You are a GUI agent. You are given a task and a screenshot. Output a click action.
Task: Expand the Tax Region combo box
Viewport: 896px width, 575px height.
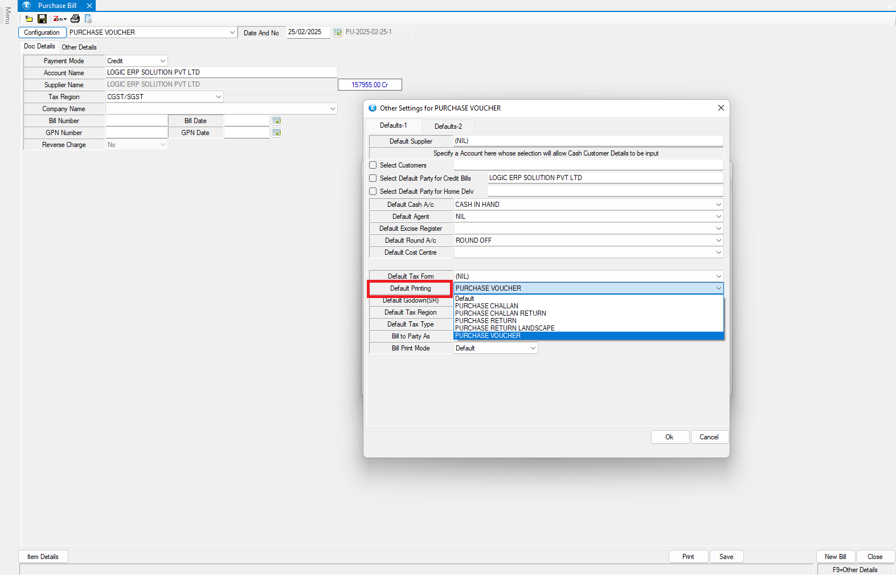tap(218, 97)
